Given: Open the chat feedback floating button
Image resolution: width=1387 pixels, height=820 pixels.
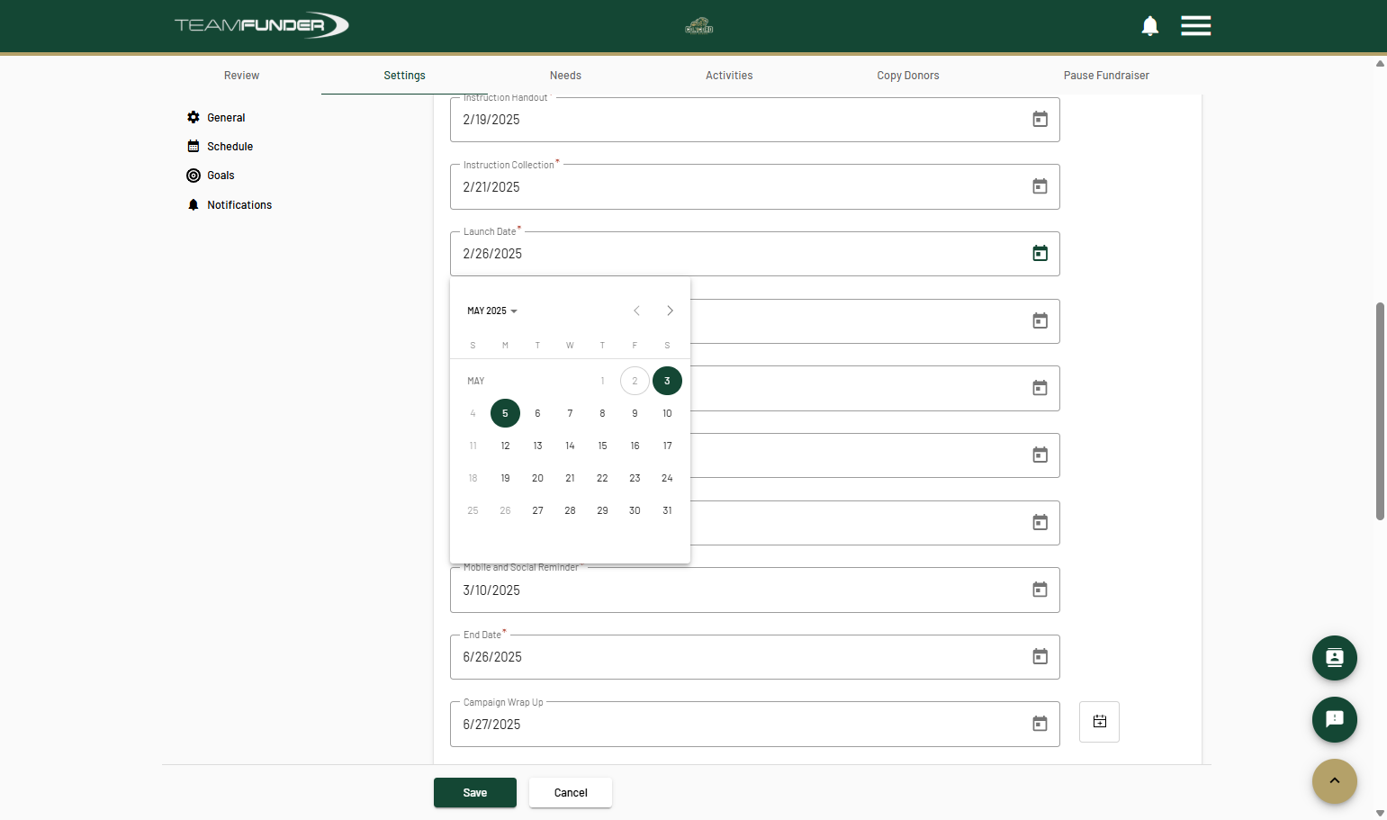Looking at the screenshot, I should [1335, 719].
